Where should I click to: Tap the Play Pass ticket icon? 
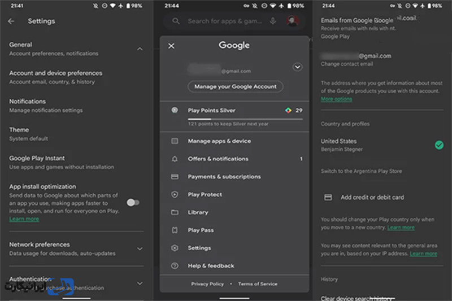coord(175,230)
